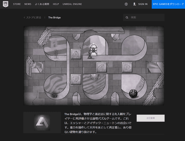Image resolution: width=185 pixels, height=141 pixels.
Task: Click the user profile icon
Action: pyautogui.click(x=134, y=4)
